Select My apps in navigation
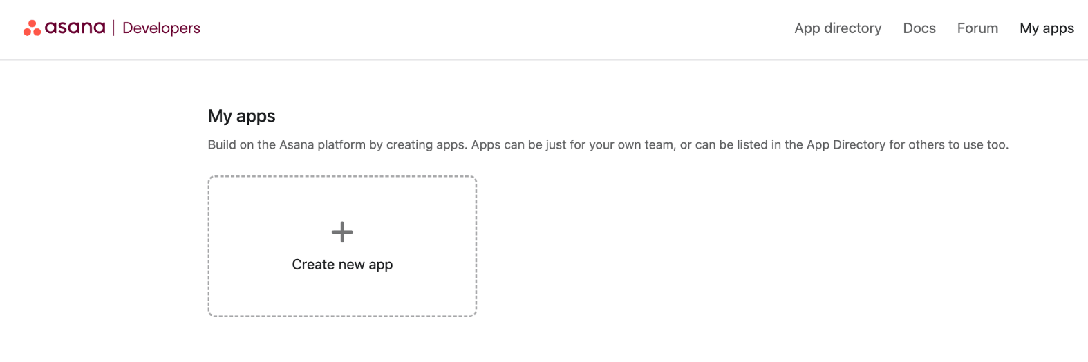The width and height of the screenshot is (1088, 362). (1047, 28)
